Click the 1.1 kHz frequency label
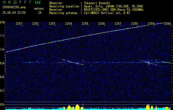The width and height of the screenshot is (173, 110). coord(2,36)
